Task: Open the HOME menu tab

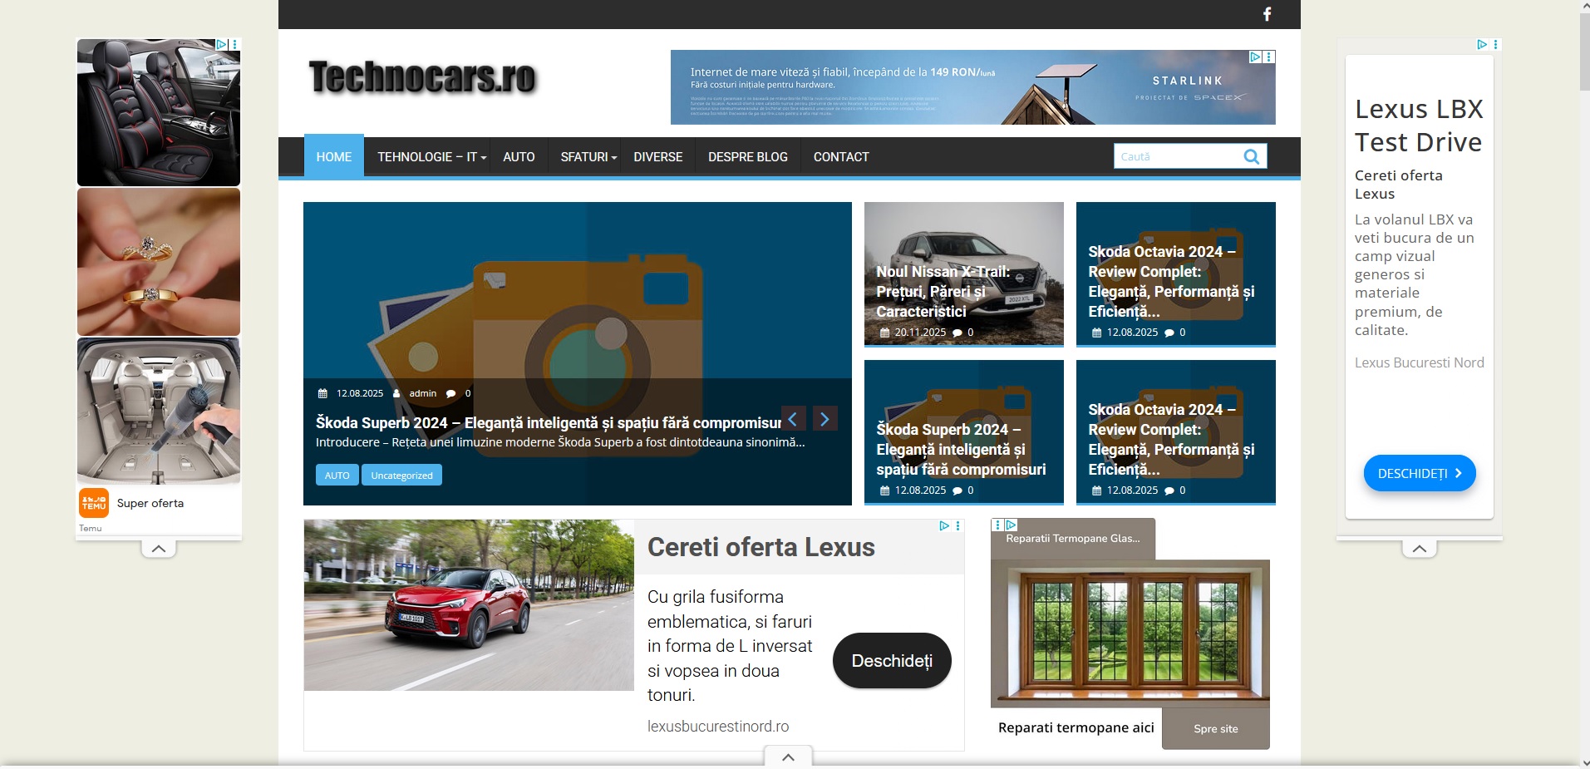Action: (x=334, y=156)
